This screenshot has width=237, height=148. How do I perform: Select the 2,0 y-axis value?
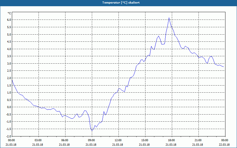click(9, 78)
